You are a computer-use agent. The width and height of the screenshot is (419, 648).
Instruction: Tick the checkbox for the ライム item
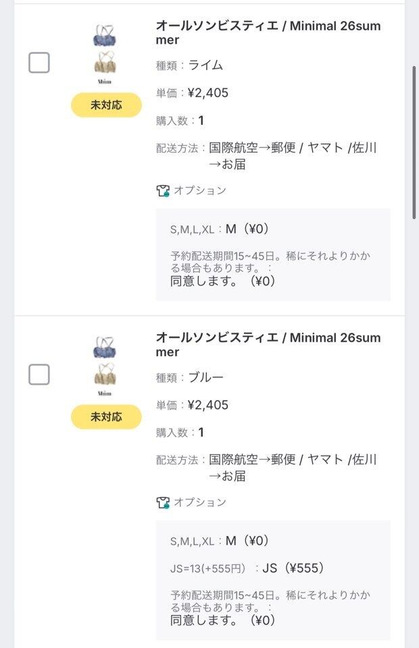click(x=39, y=63)
